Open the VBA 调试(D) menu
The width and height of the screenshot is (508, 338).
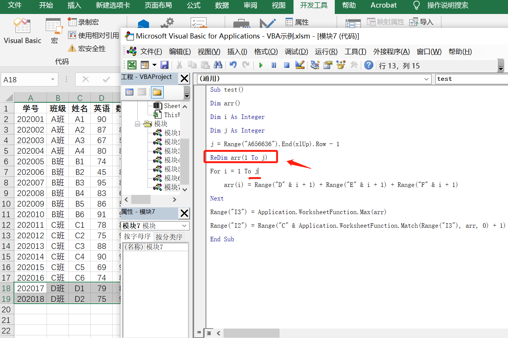[296, 52]
